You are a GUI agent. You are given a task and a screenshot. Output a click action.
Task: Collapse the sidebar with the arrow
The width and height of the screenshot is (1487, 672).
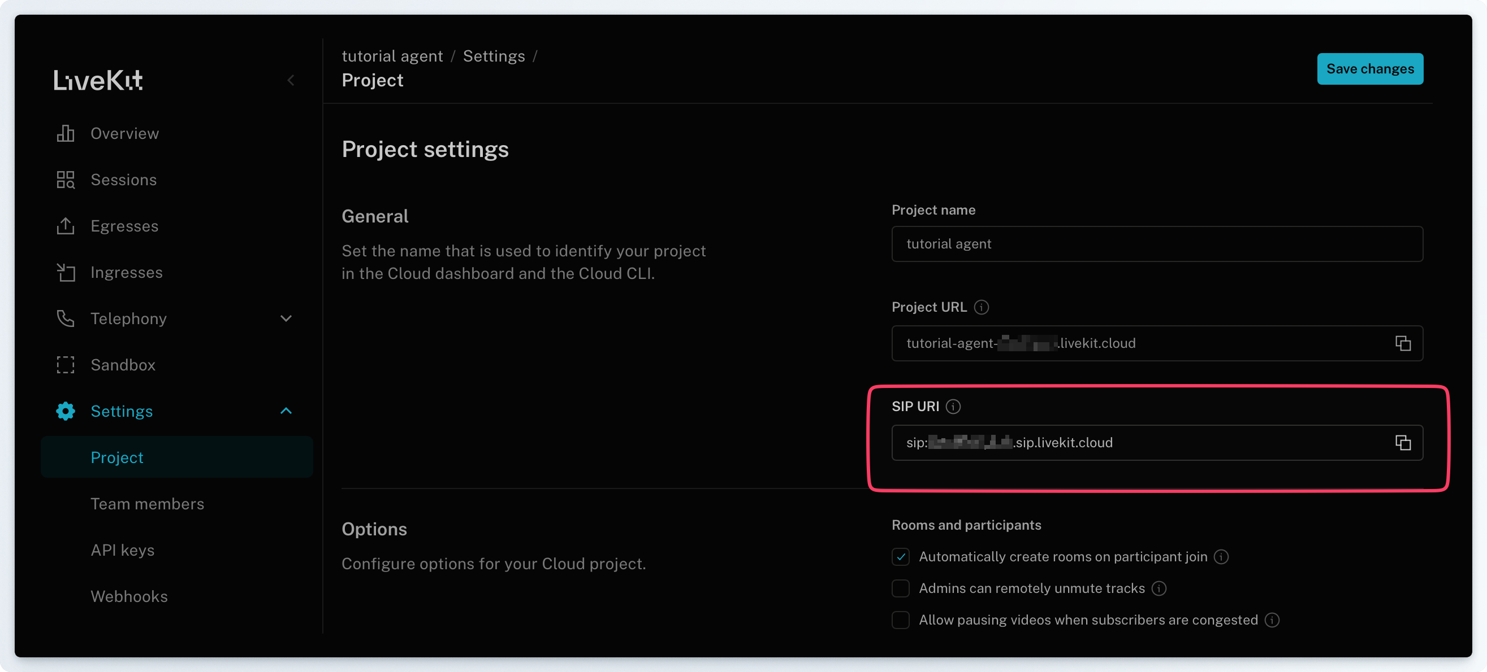(x=291, y=80)
